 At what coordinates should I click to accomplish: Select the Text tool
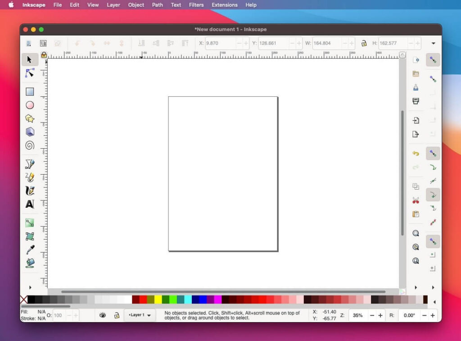pos(30,204)
